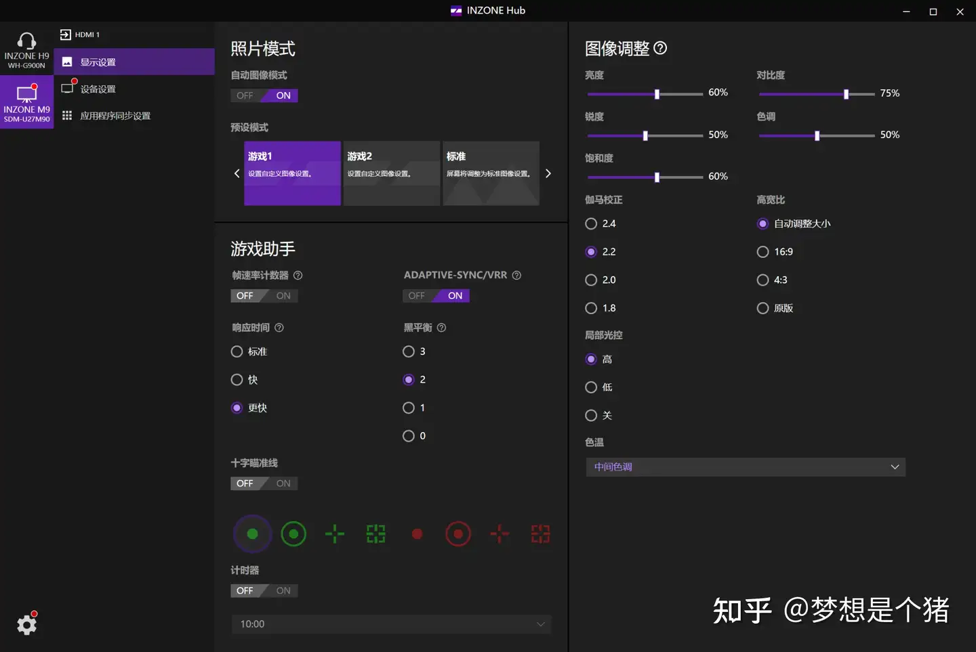Toggle 自动图像模式 switch
Viewport: 976px width, 652px height.
point(264,95)
